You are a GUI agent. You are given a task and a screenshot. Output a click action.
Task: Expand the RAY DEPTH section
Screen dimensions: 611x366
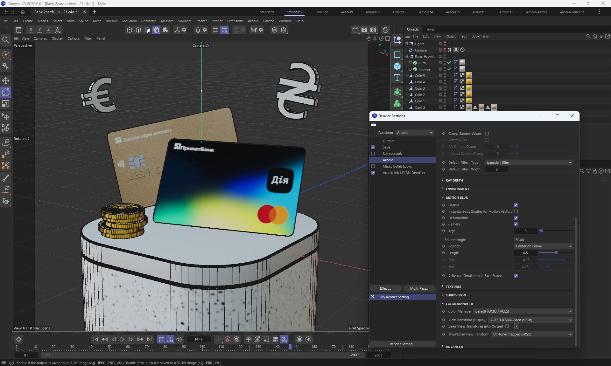pos(454,180)
